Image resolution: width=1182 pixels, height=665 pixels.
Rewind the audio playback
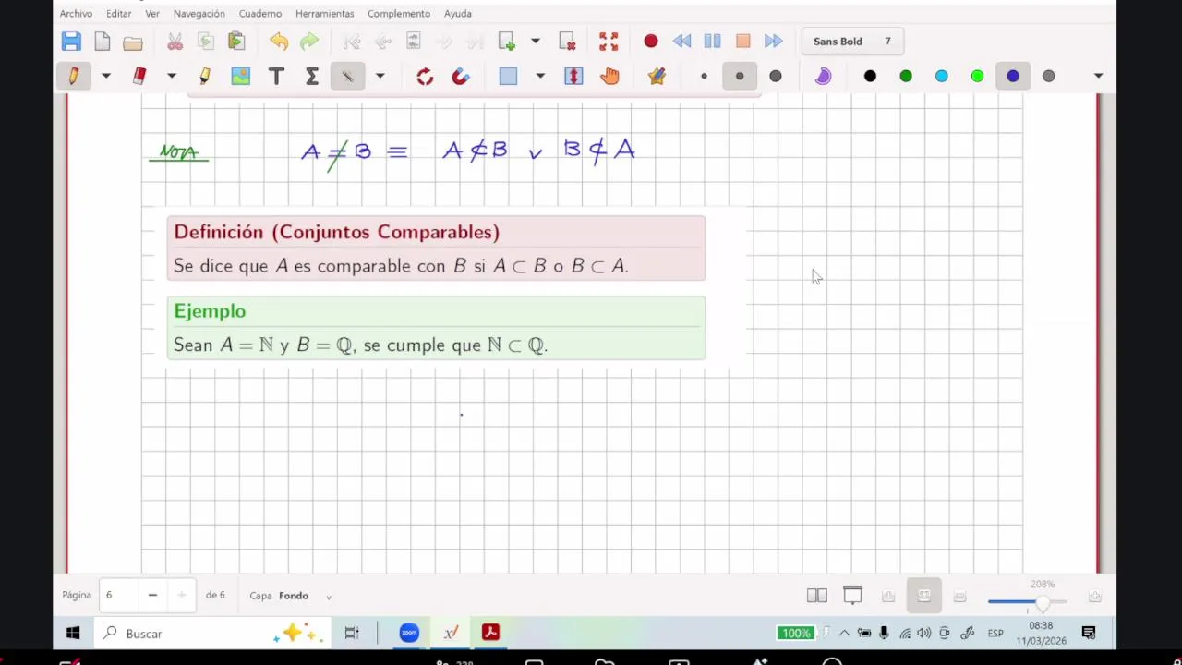(681, 42)
